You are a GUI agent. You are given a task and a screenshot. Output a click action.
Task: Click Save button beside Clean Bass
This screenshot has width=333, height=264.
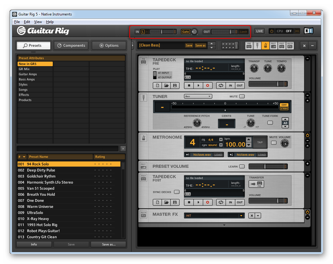tap(189, 46)
